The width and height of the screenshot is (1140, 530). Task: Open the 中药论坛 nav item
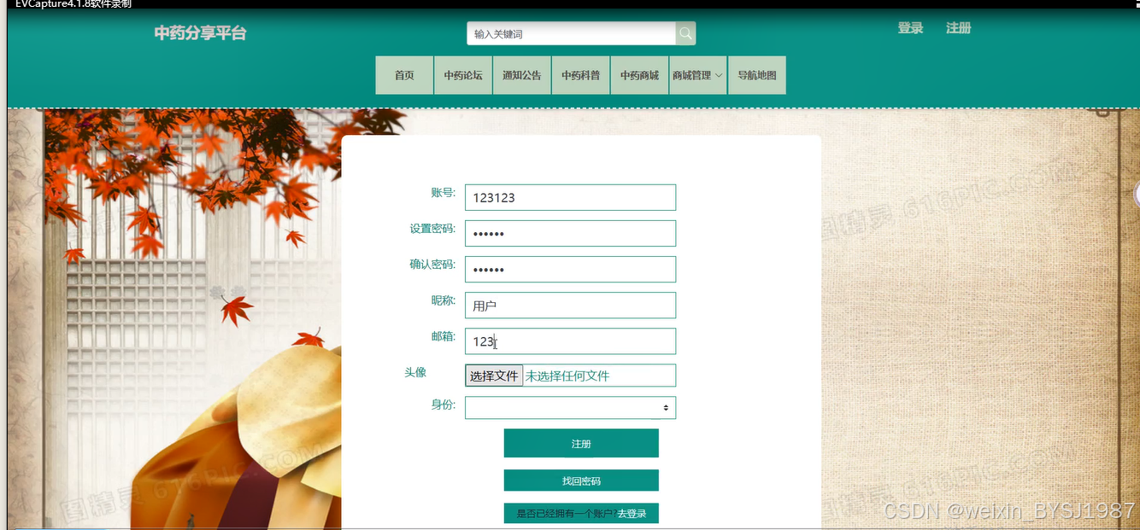click(463, 75)
